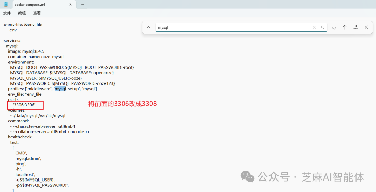Click the 'test:' line
376x192 pixels.
(14, 142)
